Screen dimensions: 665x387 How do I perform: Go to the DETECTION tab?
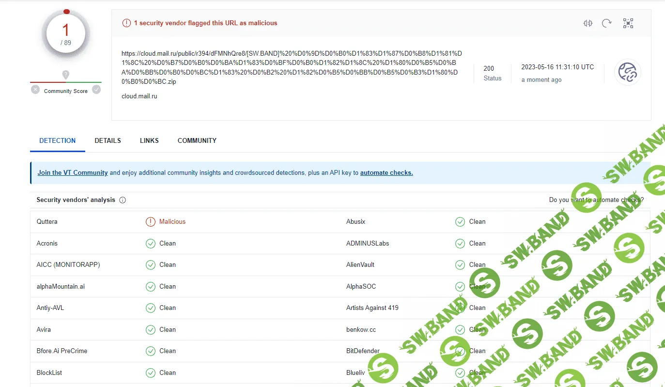(58, 141)
